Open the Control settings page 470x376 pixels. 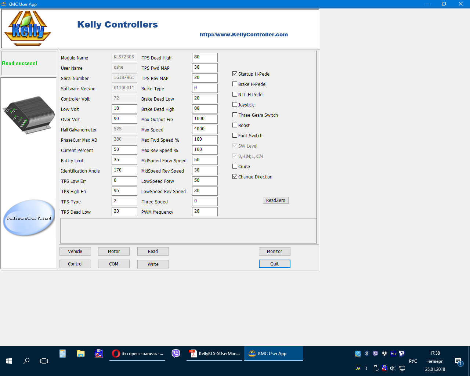pos(75,264)
